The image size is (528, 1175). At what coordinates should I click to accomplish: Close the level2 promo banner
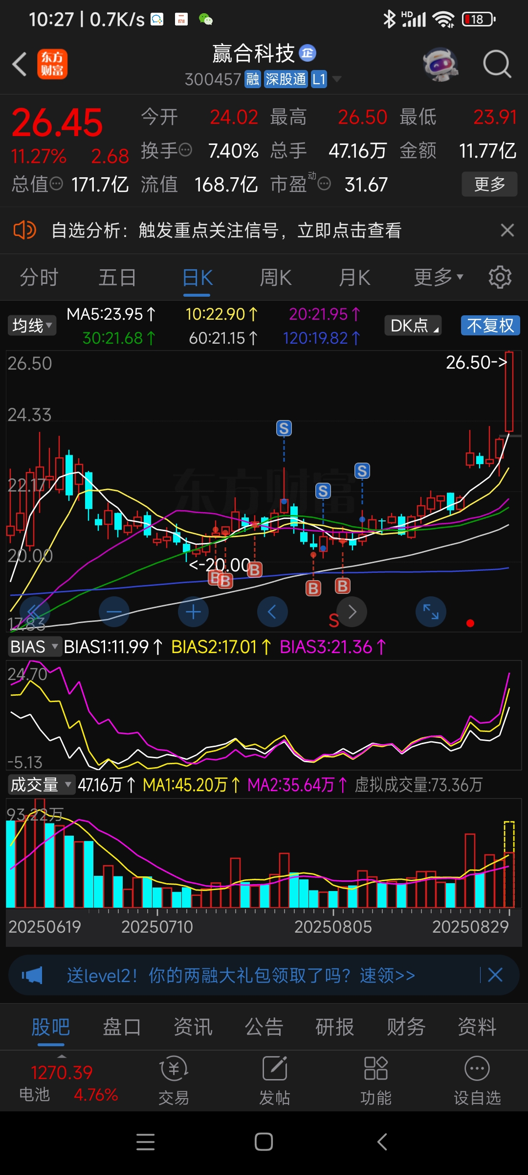[x=495, y=975]
